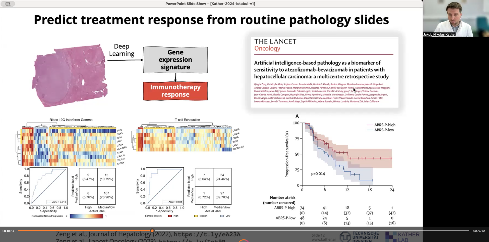The width and height of the screenshot is (489, 242).
Task: Click the '34 (24.46%)' confusion matrix cell
Action: coord(222,177)
